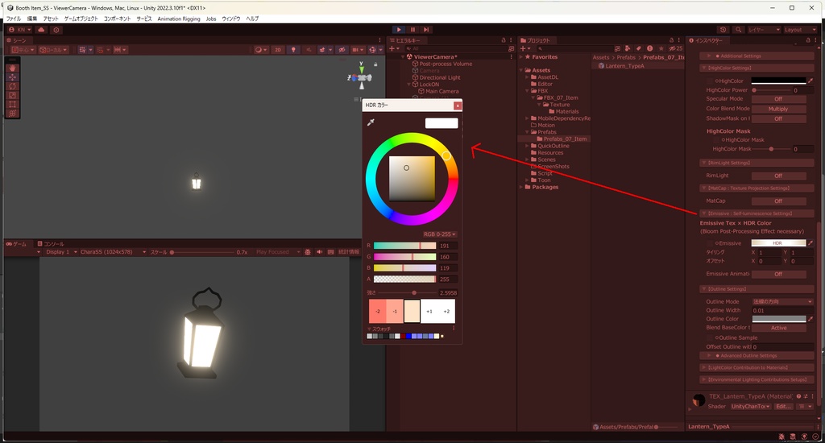Select the Rotate tool in Scene toolbar
The image size is (825, 443).
[x=13, y=86]
